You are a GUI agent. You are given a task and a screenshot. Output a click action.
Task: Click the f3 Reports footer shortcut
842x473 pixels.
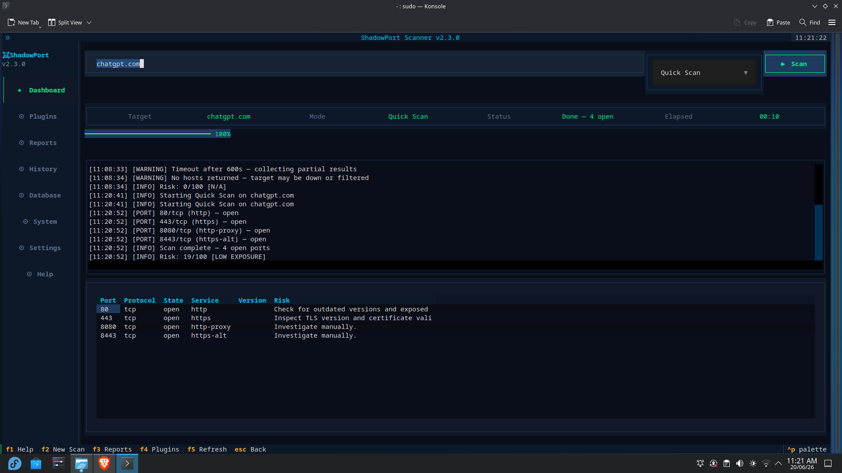click(x=112, y=449)
